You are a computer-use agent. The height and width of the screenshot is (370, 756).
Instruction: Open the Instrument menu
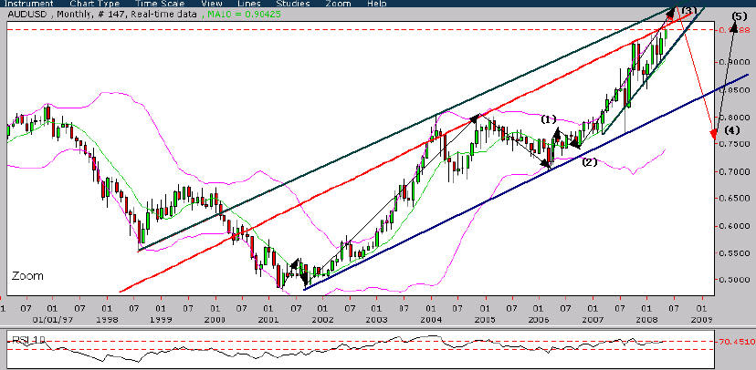coord(28,4)
